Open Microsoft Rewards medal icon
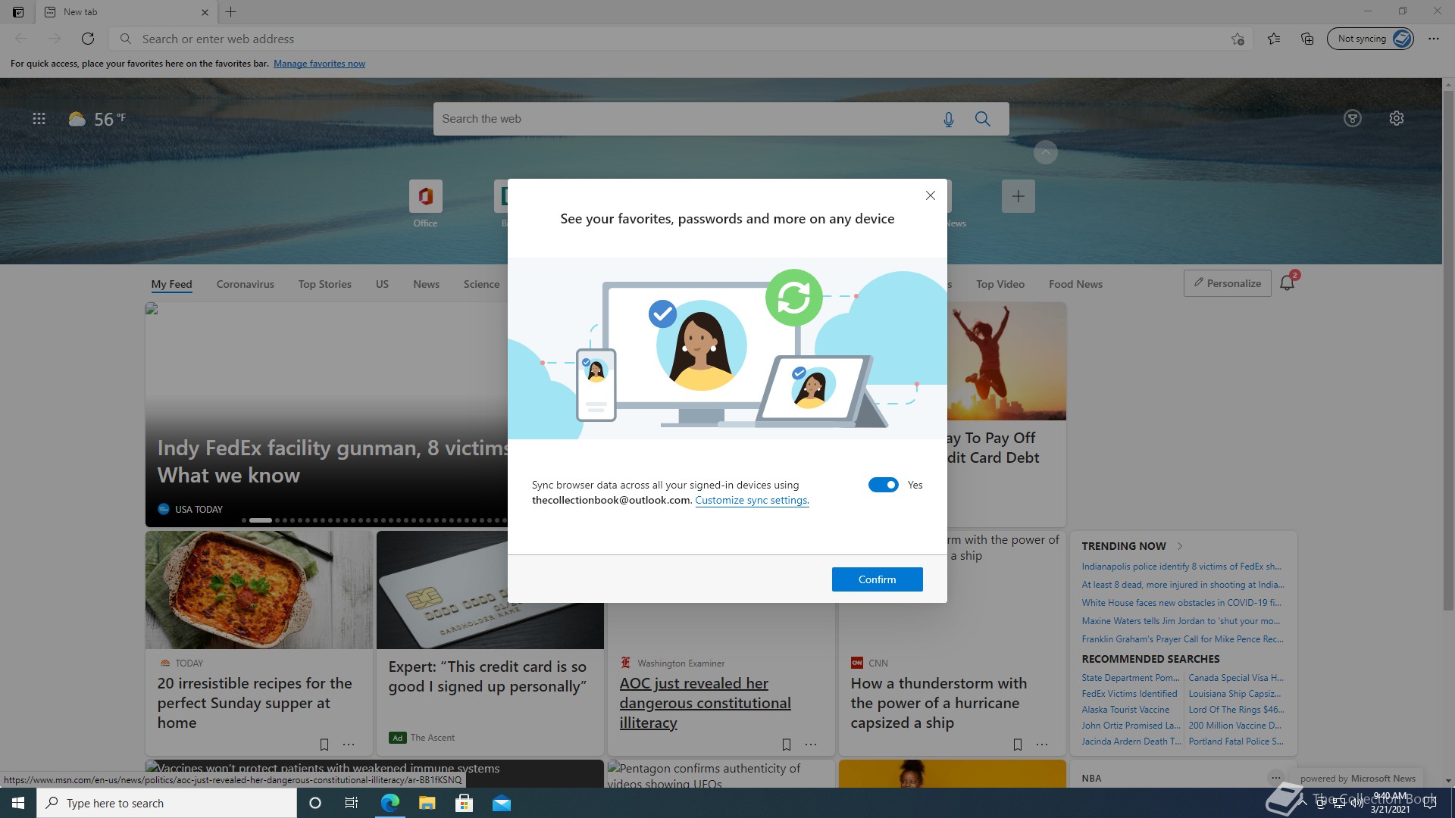The image size is (1455, 818). tap(1353, 118)
